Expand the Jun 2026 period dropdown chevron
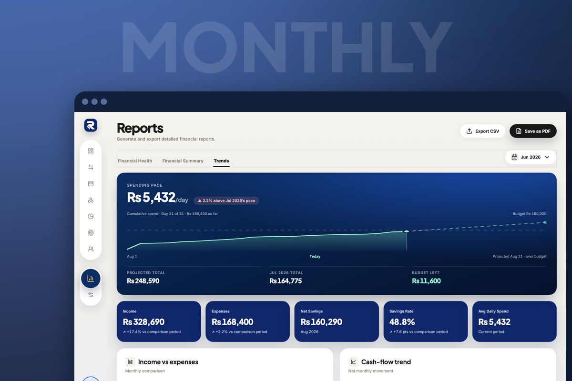Image resolution: width=572 pixels, height=381 pixels. pos(547,157)
